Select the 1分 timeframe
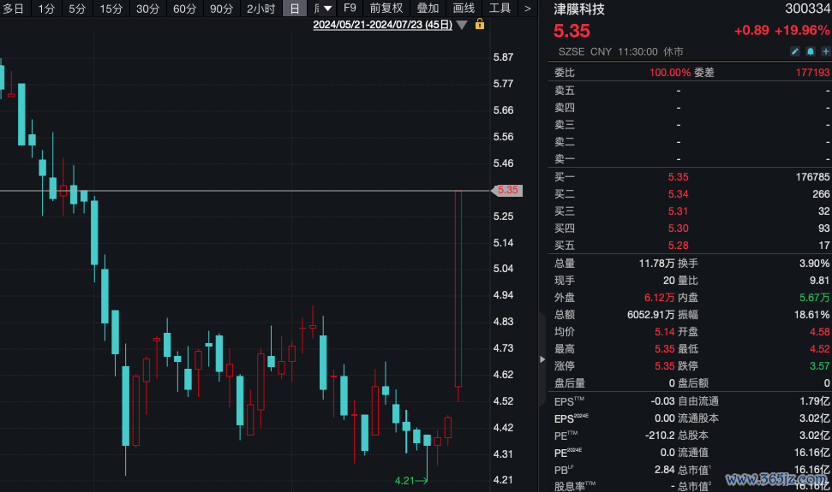Screen dimensions: 832x492 (46, 9)
